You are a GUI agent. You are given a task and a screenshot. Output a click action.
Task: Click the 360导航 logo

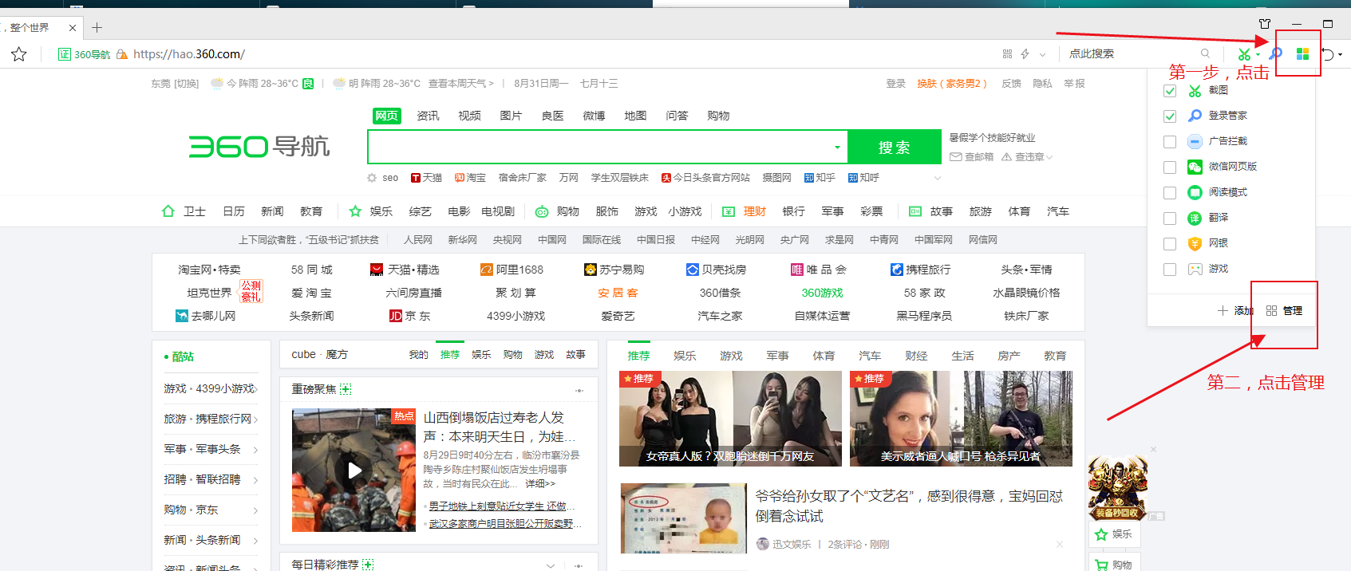[x=259, y=147]
